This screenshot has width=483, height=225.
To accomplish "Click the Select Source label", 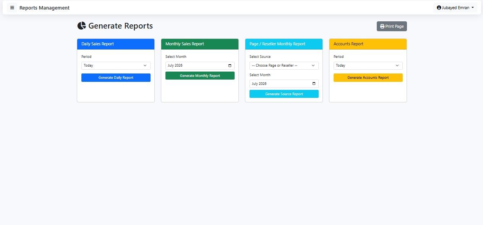I will (260, 57).
